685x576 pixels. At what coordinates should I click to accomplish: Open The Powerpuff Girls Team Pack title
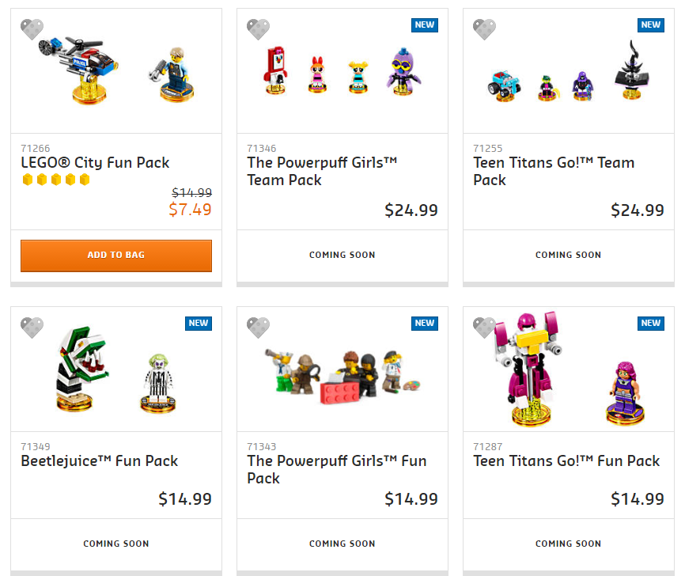tap(322, 171)
